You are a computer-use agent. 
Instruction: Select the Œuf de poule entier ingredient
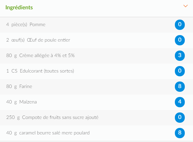(x=96, y=40)
